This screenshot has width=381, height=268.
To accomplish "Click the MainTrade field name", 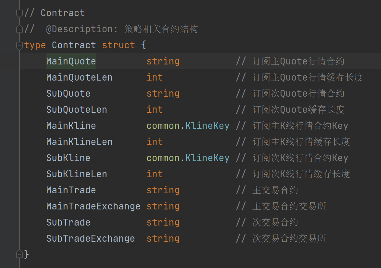I will pyautogui.click(x=71, y=190).
